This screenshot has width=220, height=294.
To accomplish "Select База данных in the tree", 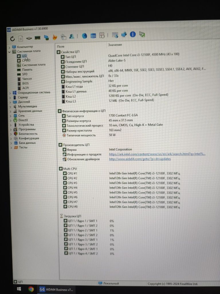I will coord(25,143).
